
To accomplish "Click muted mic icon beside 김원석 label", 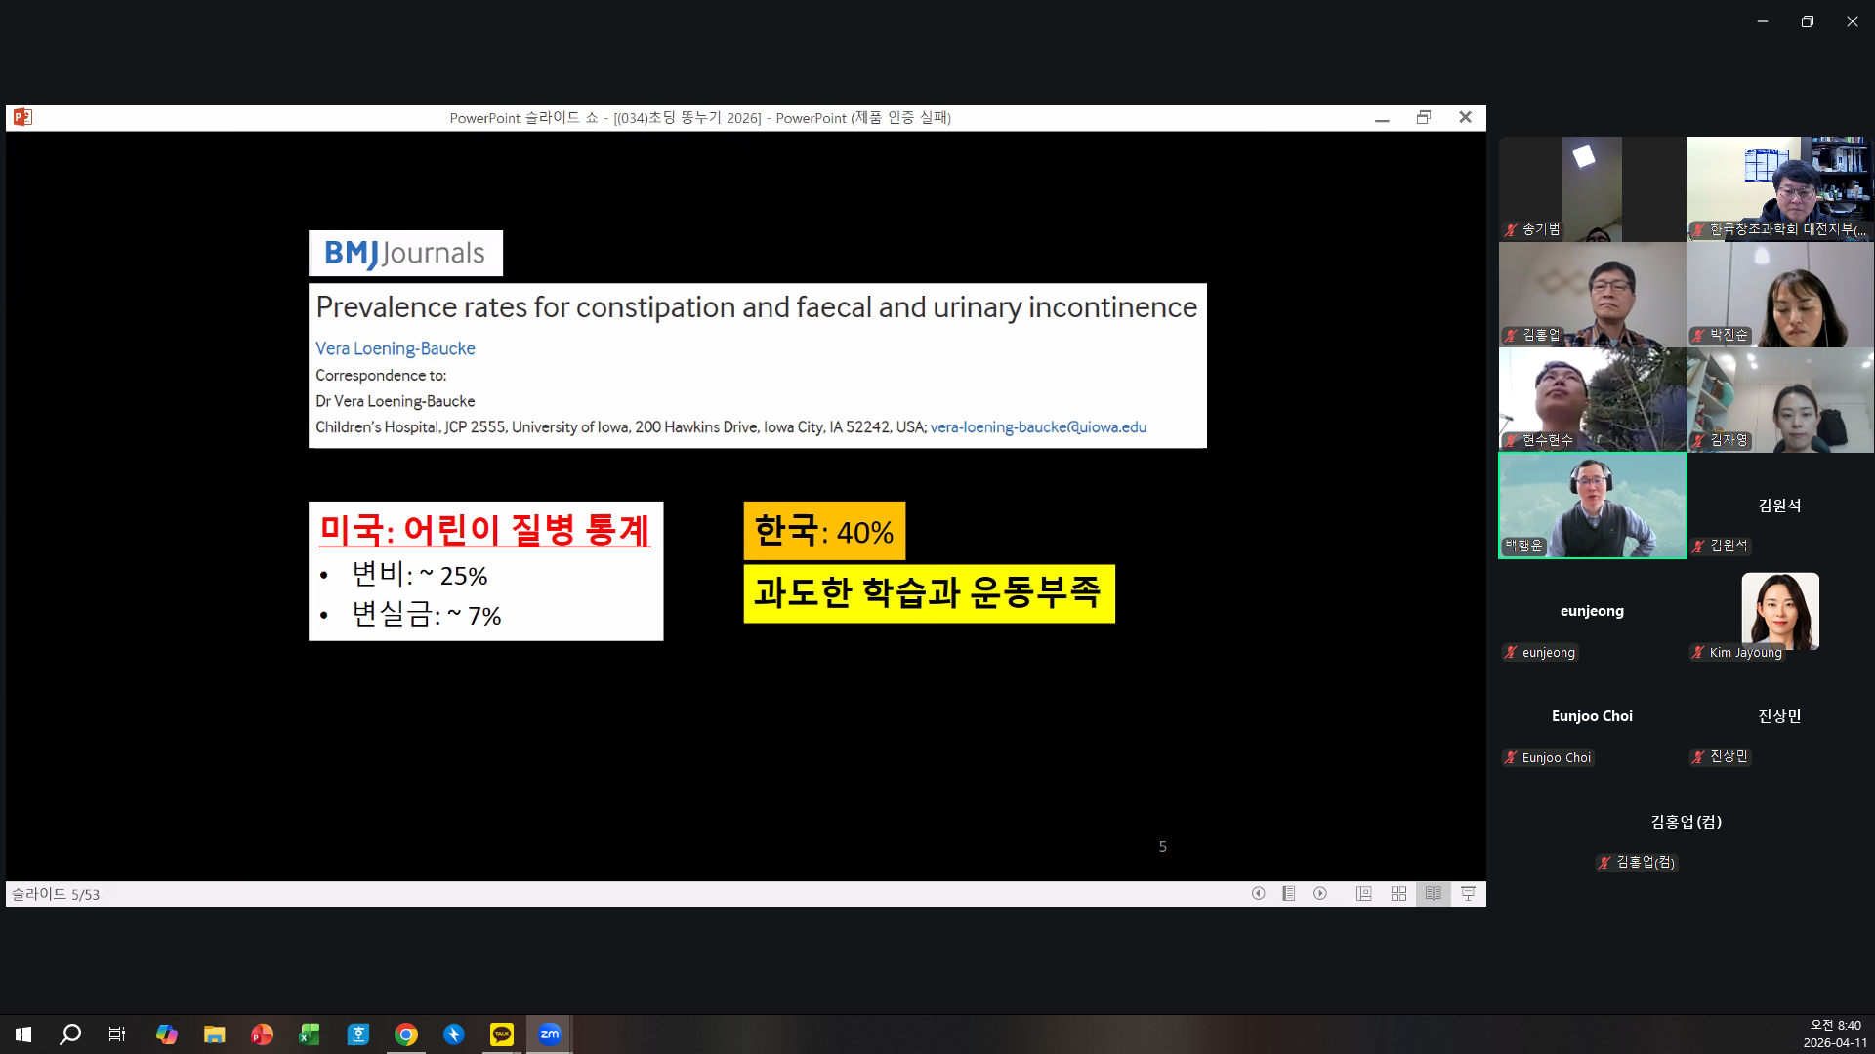I will click(x=1698, y=546).
